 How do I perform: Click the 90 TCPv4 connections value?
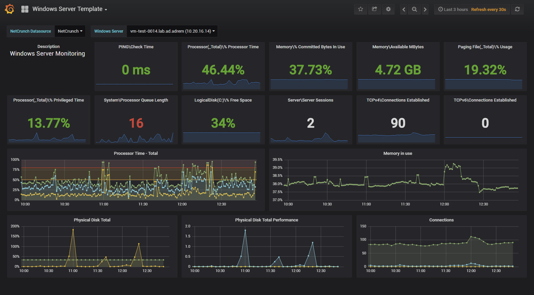(398, 123)
